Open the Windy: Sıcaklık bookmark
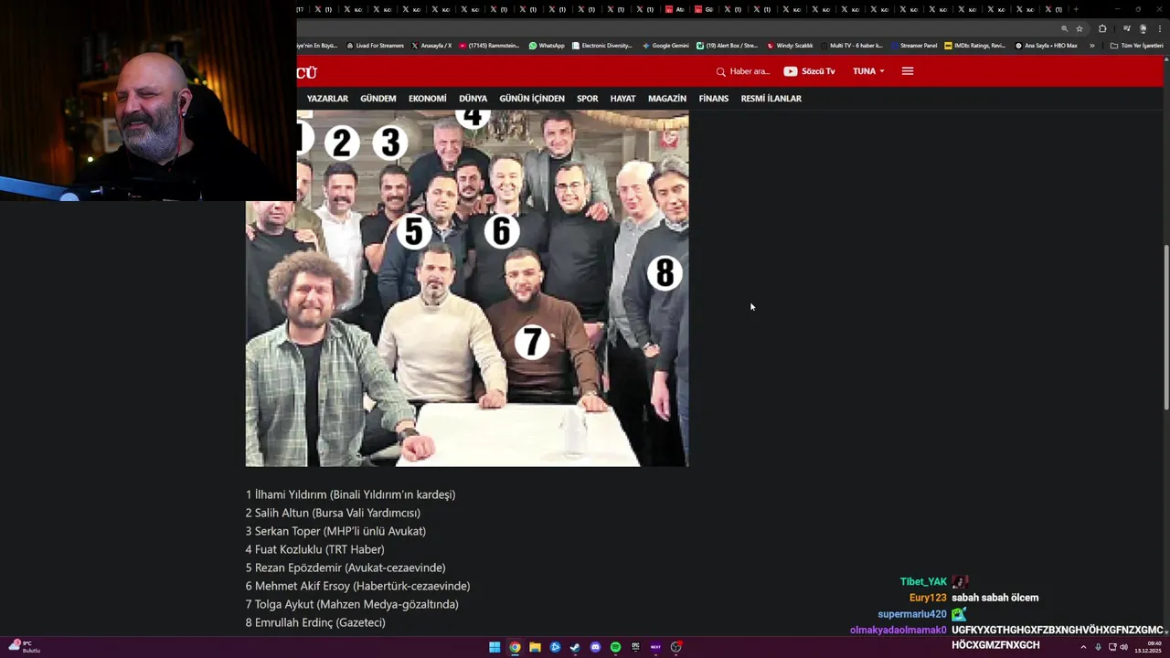 point(790,46)
